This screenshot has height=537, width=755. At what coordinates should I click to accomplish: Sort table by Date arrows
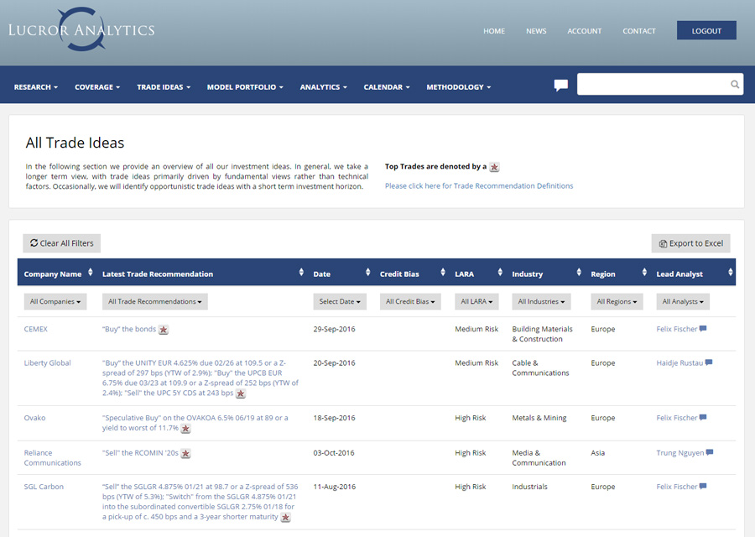coord(368,273)
